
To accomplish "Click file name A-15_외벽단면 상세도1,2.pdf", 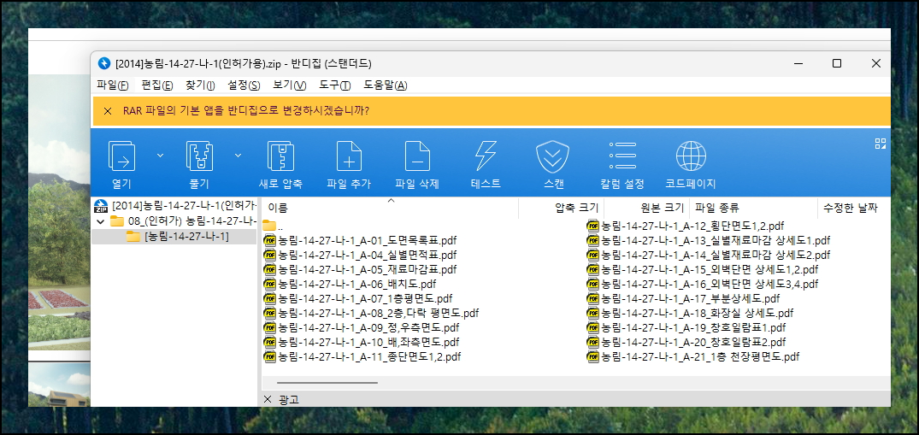I will (x=710, y=270).
